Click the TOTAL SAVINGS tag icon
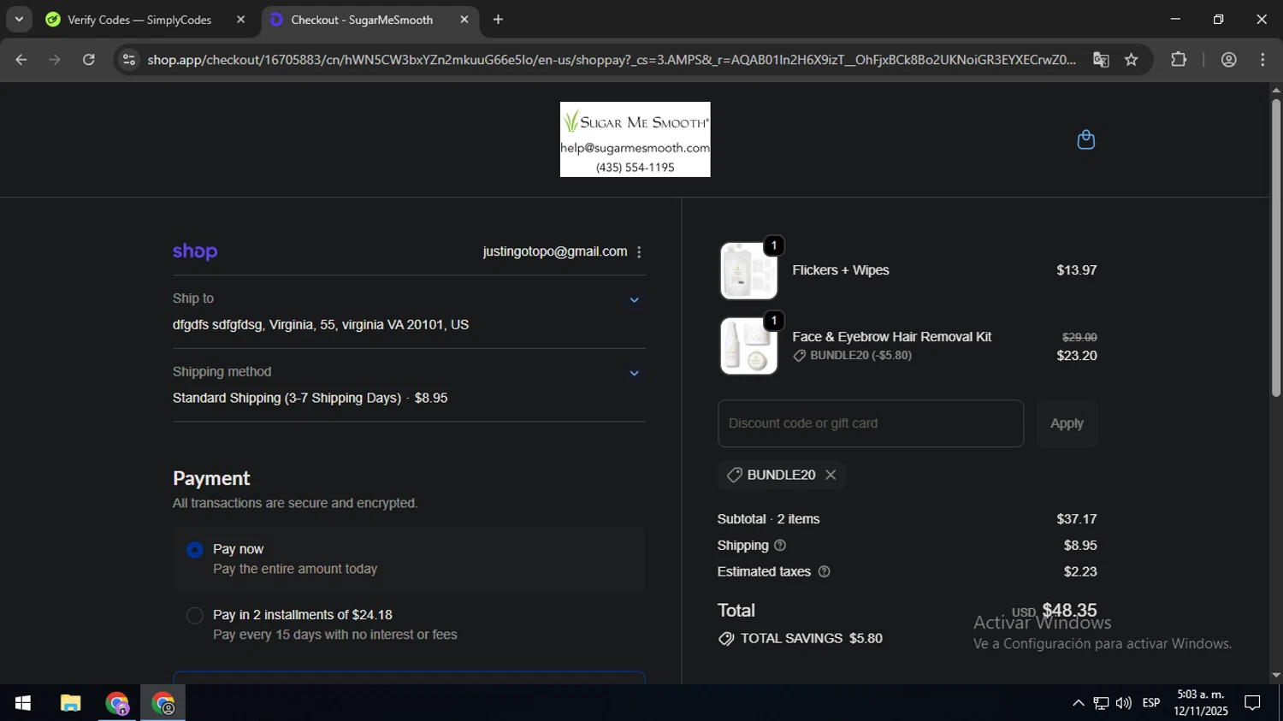The height and width of the screenshot is (721, 1283). tap(726, 639)
